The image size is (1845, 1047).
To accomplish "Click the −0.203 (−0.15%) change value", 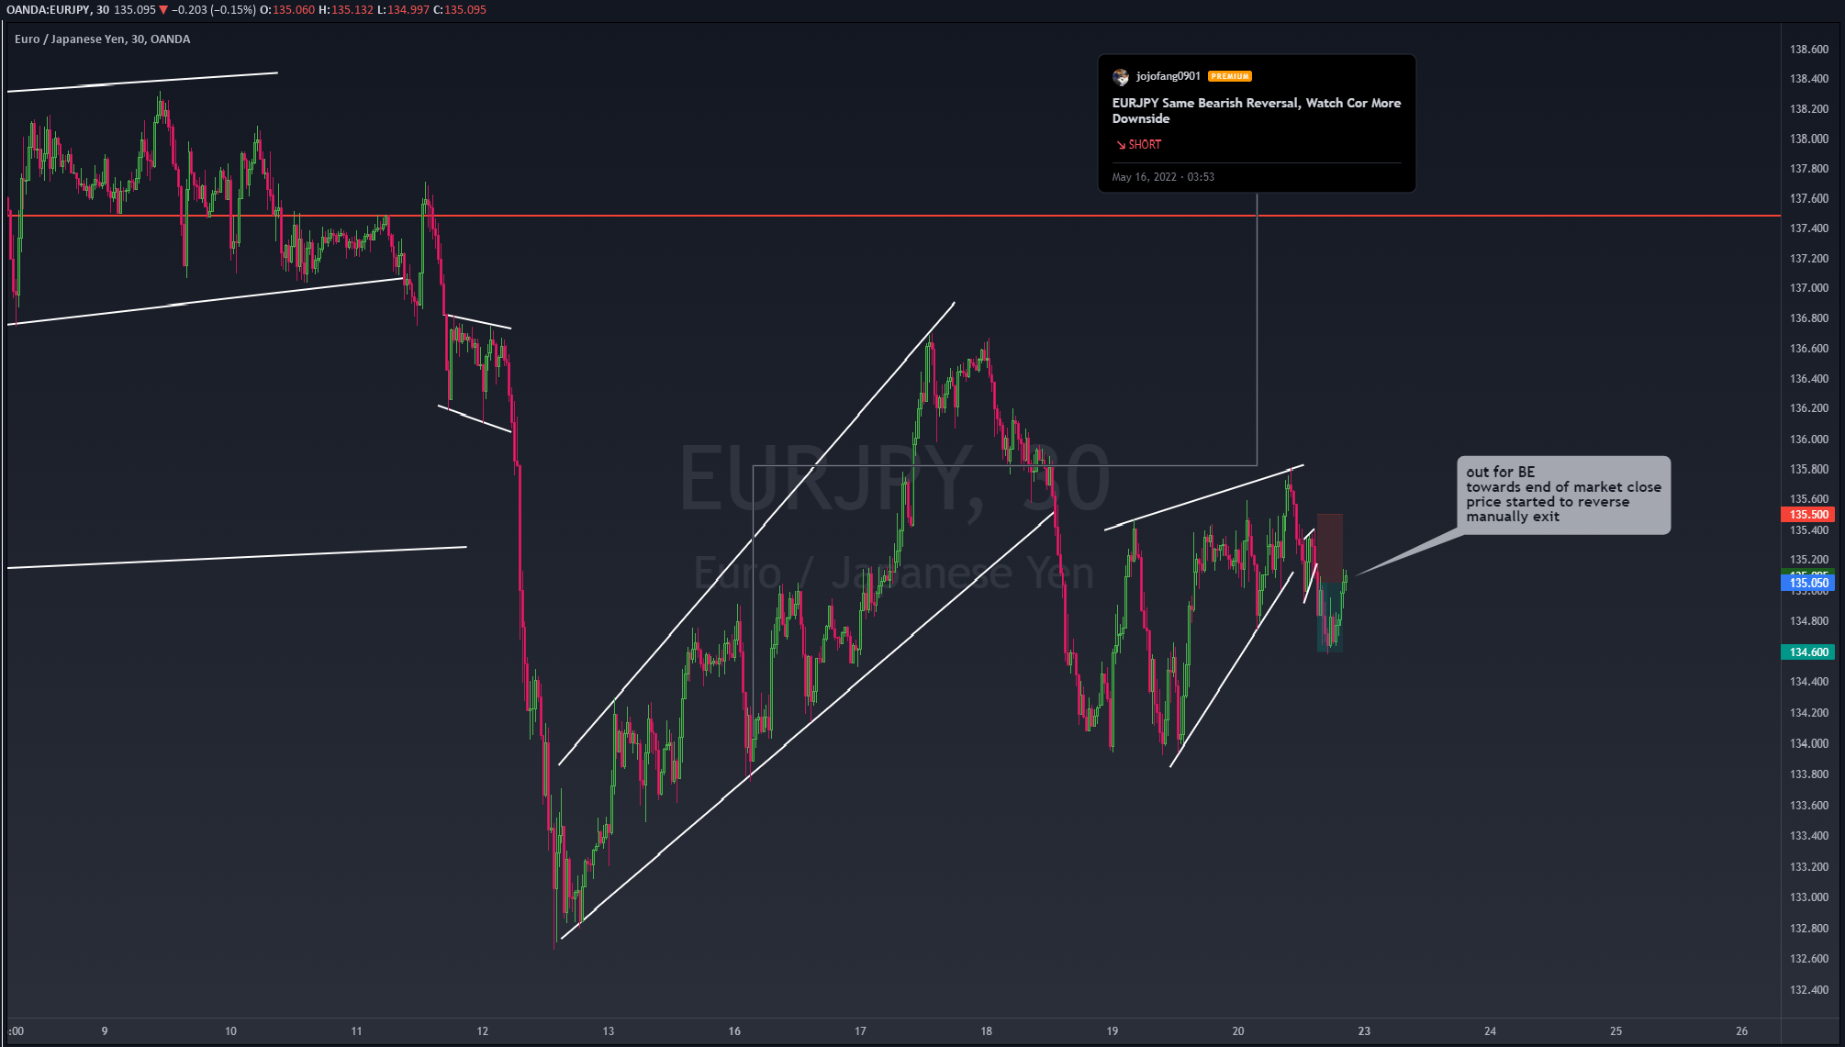I will [214, 9].
